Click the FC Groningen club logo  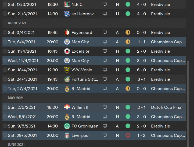pyautogui.click(x=67, y=126)
